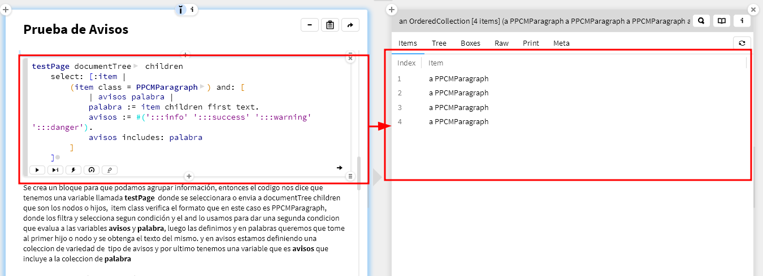The height and width of the screenshot is (276, 763).
Task: Refresh the inspector view
Action: [x=742, y=42]
